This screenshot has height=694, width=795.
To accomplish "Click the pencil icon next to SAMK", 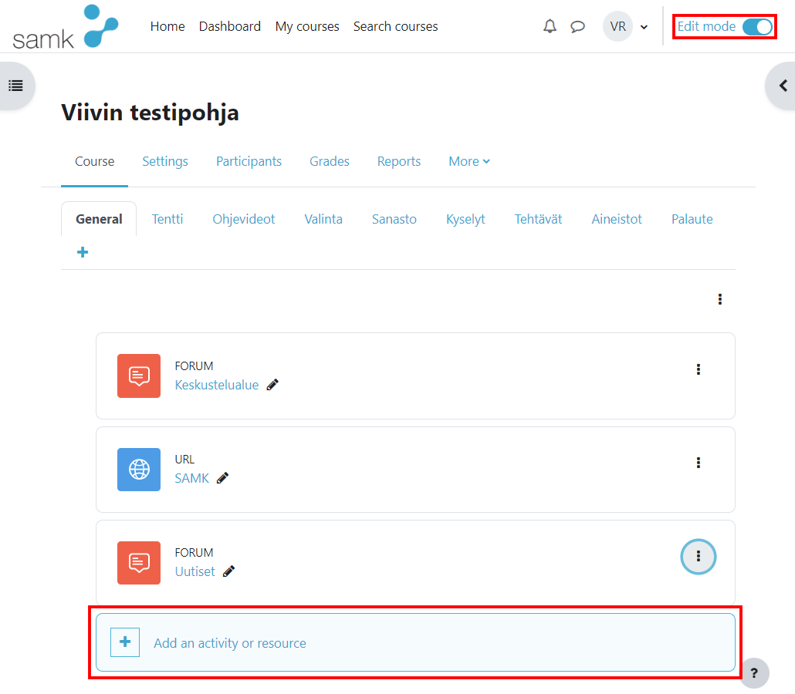I will (222, 478).
